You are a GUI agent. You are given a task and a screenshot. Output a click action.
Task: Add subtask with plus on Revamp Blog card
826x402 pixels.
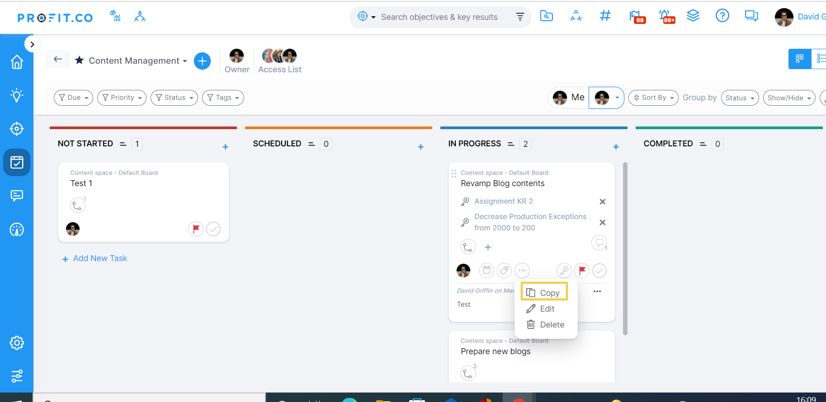point(488,247)
